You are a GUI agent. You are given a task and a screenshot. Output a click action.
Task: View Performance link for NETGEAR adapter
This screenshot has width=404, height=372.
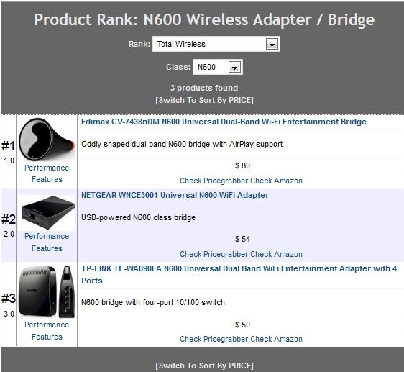(x=47, y=236)
